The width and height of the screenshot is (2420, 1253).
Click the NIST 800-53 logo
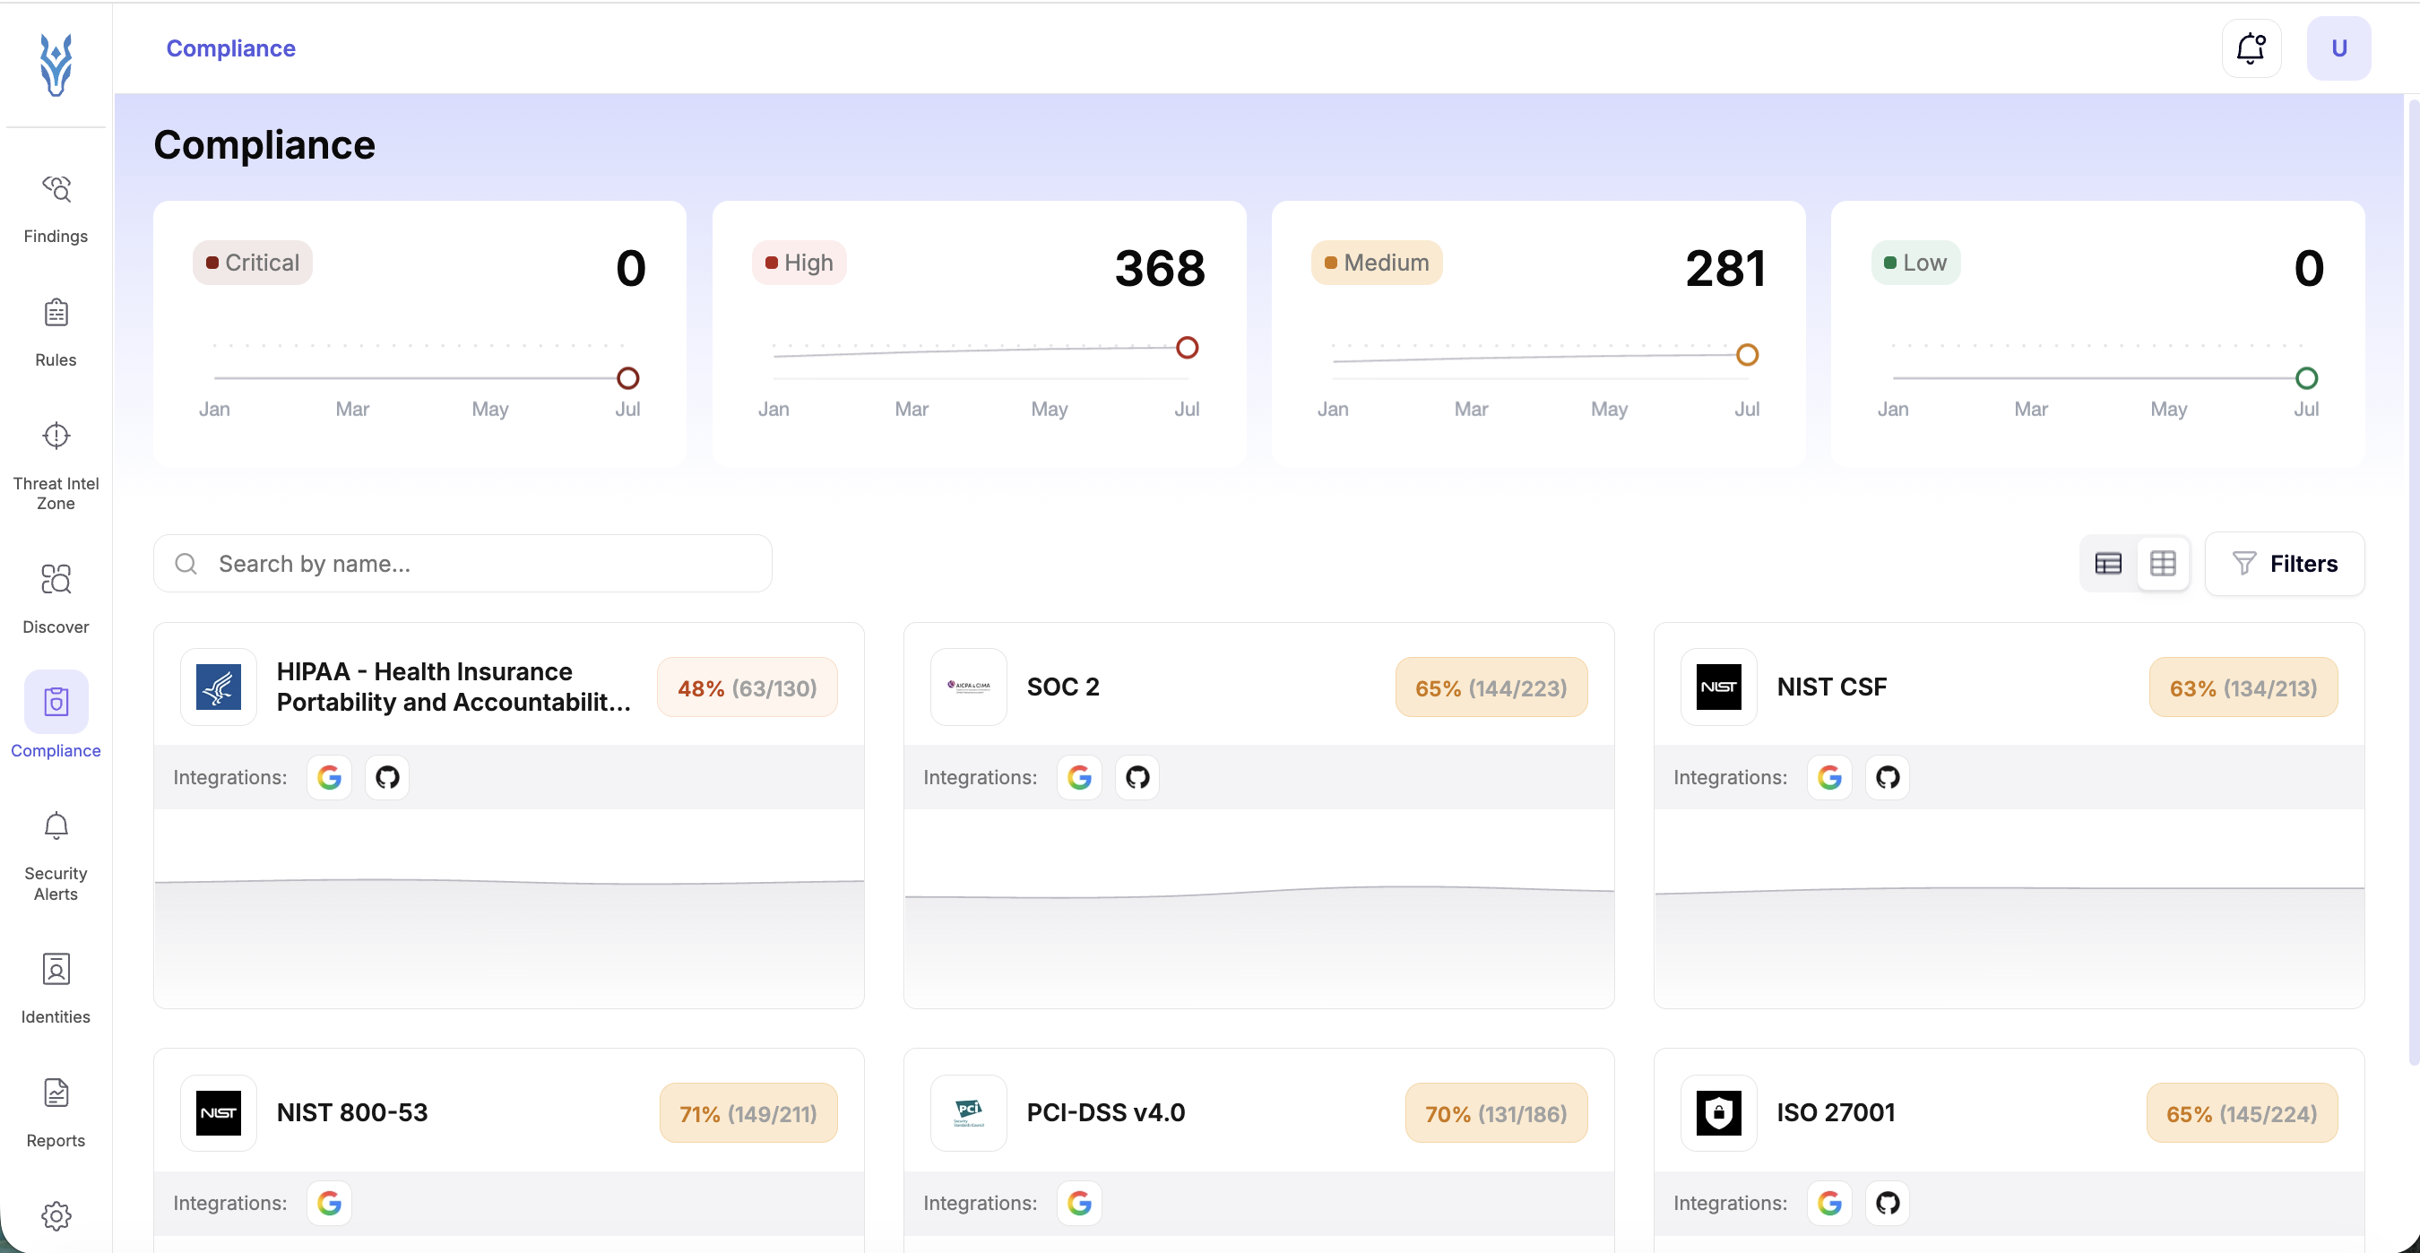pos(218,1113)
